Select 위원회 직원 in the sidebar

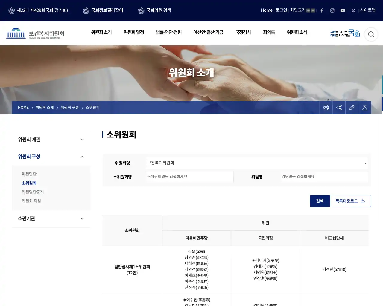pos(31,201)
